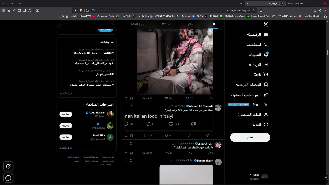The height and width of the screenshot is (185, 329).
Task: Open the music note media control icon
Action: point(30,10)
